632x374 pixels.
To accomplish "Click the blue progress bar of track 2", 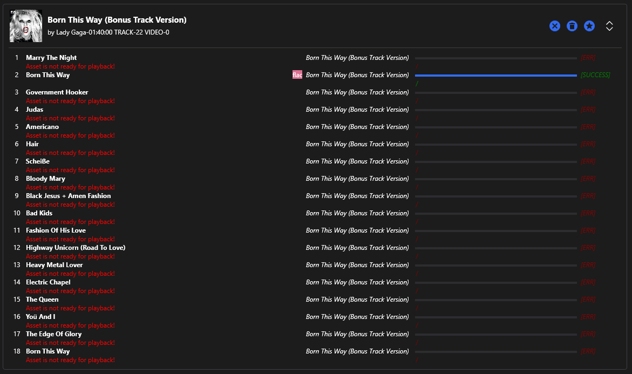I will click(496, 76).
